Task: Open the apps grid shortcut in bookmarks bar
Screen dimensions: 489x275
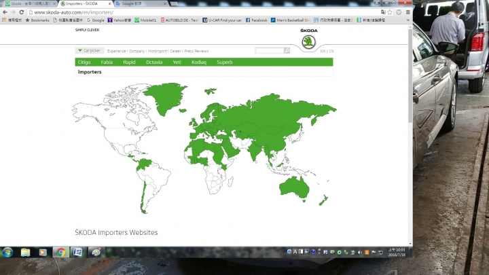Action: click(12, 20)
